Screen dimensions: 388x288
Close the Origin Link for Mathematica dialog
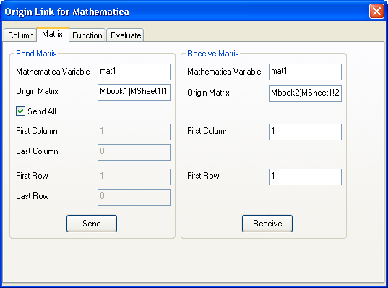pos(376,11)
